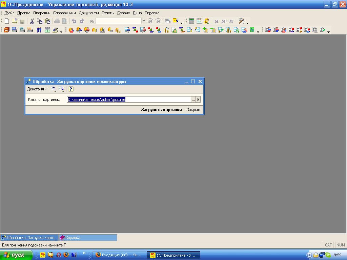The image size is (347, 260).
Task: Open the calculator icon in toolbar
Action: pyautogui.click(x=191, y=21)
